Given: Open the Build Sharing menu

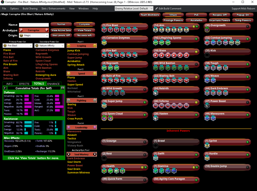Looking at the screenshot, I should [30, 8].
